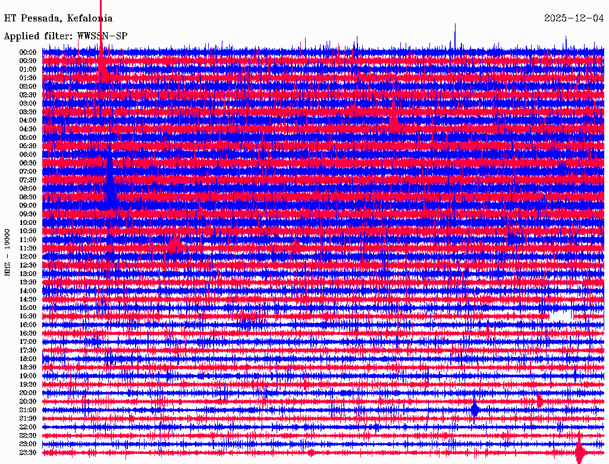This screenshot has width=609, height=464.
Task: Select the 00:00 time label
Action: pos(28,52)
